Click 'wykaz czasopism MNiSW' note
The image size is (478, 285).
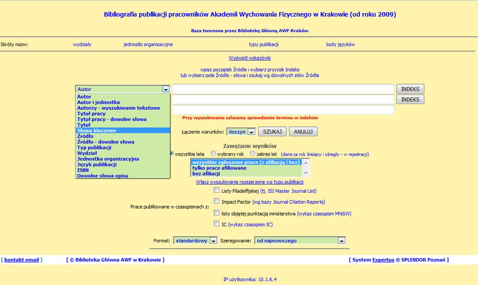(x=324, y=214)
